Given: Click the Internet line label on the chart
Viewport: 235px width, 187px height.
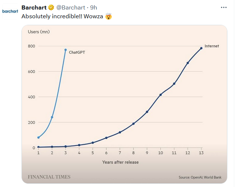Looking at the screenshot, I should [x=212, y=46].
